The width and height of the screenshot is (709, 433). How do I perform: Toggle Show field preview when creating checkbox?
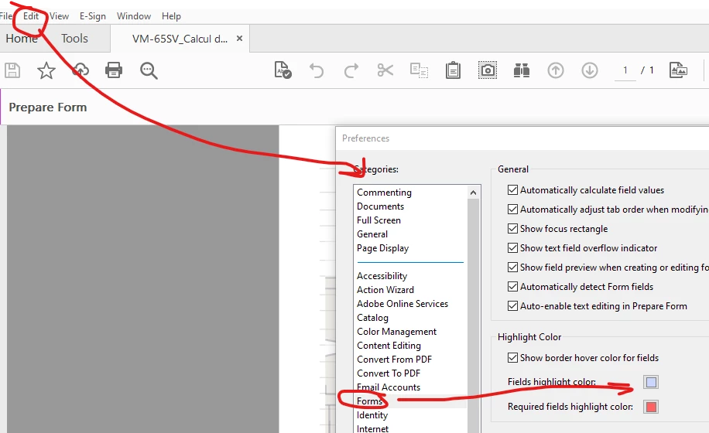[x=512, y=268]
